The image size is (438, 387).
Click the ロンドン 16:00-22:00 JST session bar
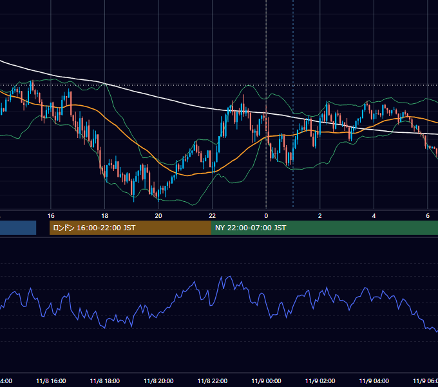click(130, 228)
